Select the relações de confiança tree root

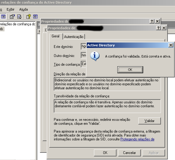point(17,24)
